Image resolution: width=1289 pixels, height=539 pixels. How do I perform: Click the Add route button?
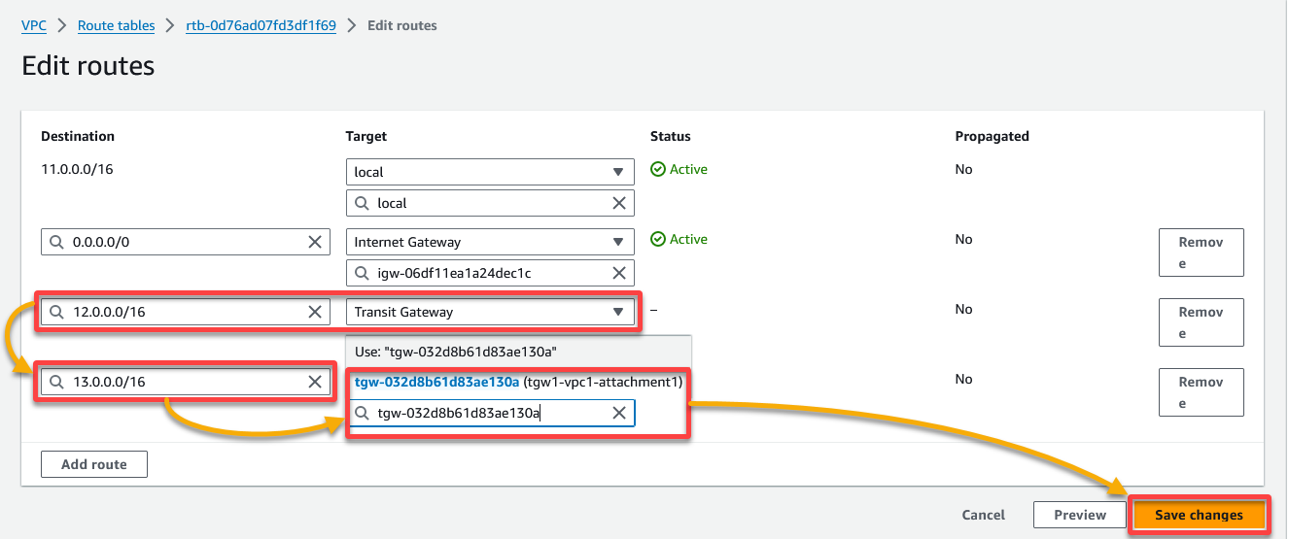tap(94, 464)
